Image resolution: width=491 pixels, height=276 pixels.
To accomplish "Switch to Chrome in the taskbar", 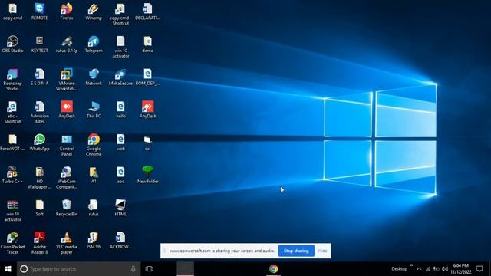I will [273, 269].
